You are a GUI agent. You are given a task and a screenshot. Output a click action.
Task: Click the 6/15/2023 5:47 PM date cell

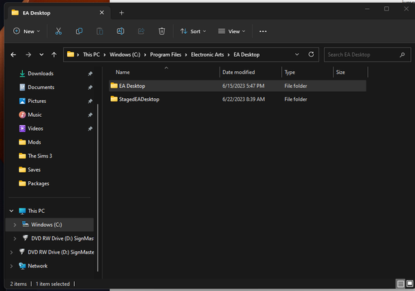[243, 86]
